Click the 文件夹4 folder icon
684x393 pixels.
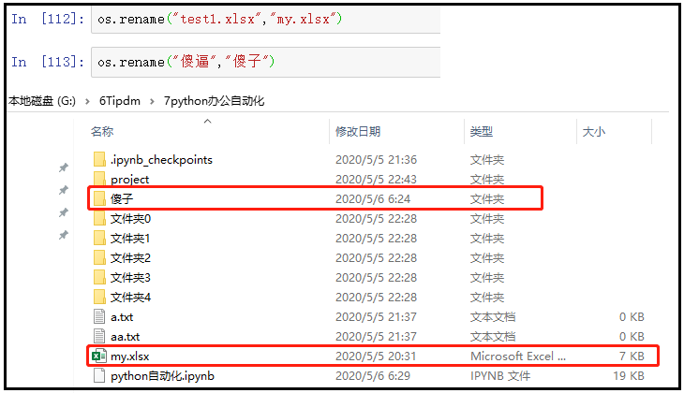point(99,297)
